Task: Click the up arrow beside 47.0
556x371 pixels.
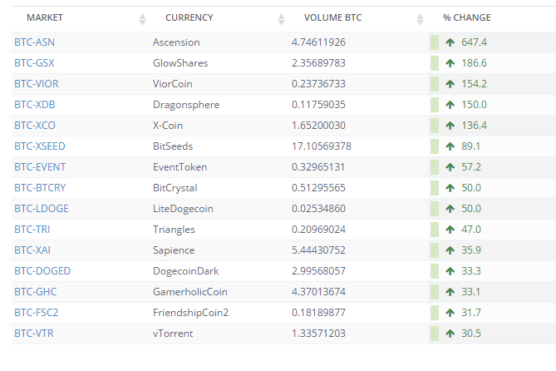Action: pyautogui.click(x=450, y=230)
